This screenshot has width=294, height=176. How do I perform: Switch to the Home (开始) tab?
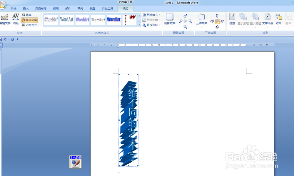(x=14, y=9)
